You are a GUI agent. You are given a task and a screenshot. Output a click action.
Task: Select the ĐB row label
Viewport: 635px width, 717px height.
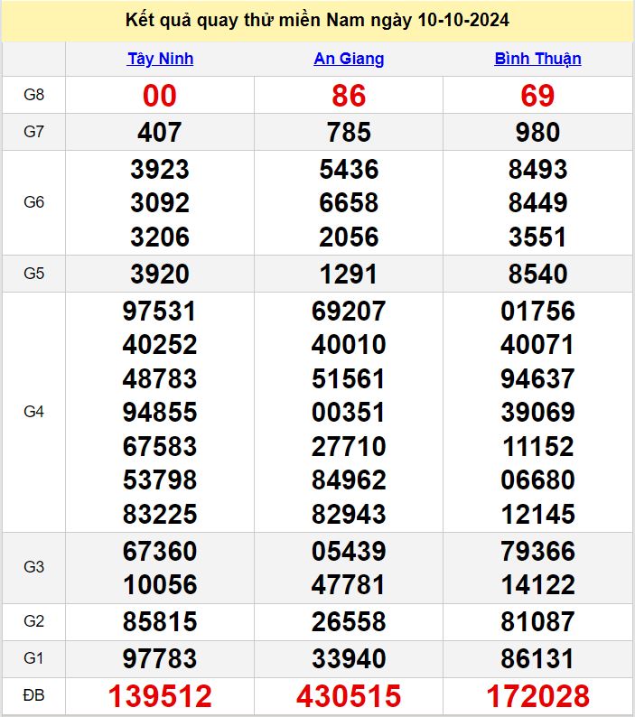tap(33, 695)
